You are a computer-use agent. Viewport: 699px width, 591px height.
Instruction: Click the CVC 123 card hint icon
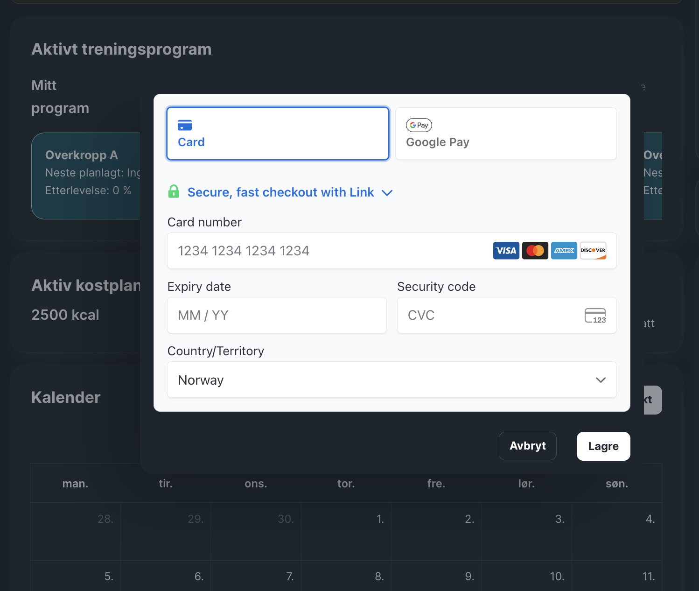595,316
